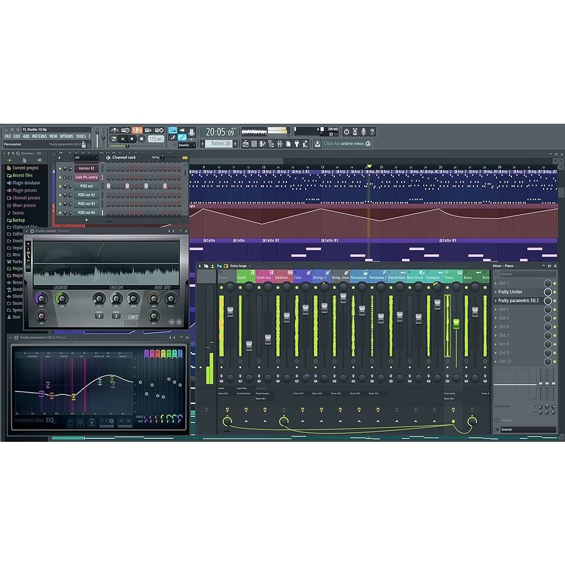Expand the Fruity parametric EQ 2 slot menu
This screenshot has width=565, height=565.
point(496,301)
